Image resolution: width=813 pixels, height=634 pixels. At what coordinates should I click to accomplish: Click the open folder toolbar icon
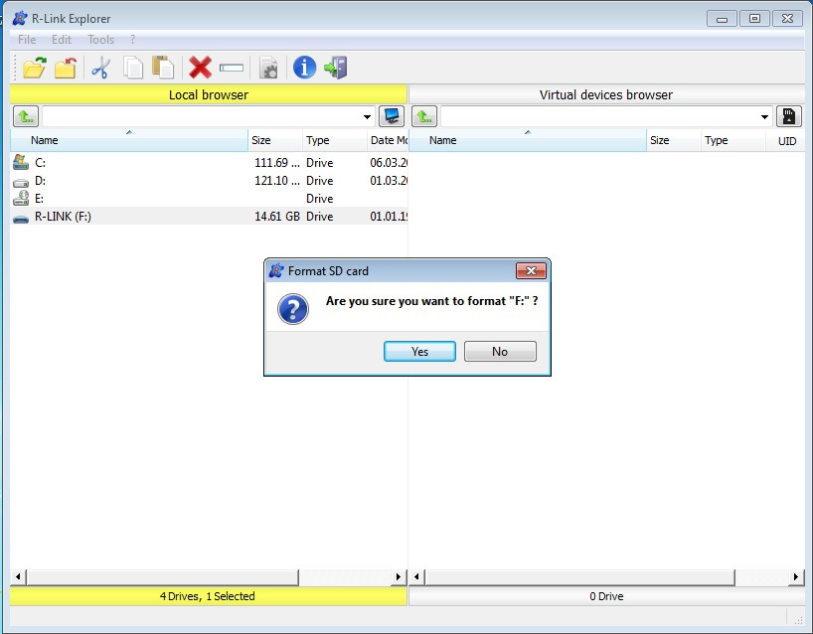pyautogui.click(x=35, y=68)
